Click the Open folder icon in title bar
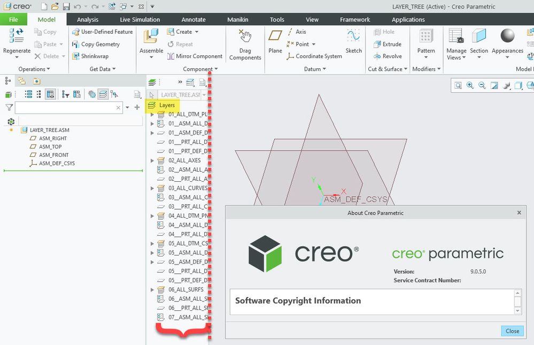The image size is (534, 345). tap(55, 6)
